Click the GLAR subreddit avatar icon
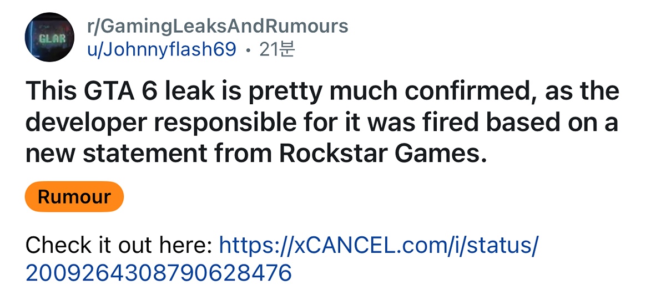 click(x=49, y=38)
